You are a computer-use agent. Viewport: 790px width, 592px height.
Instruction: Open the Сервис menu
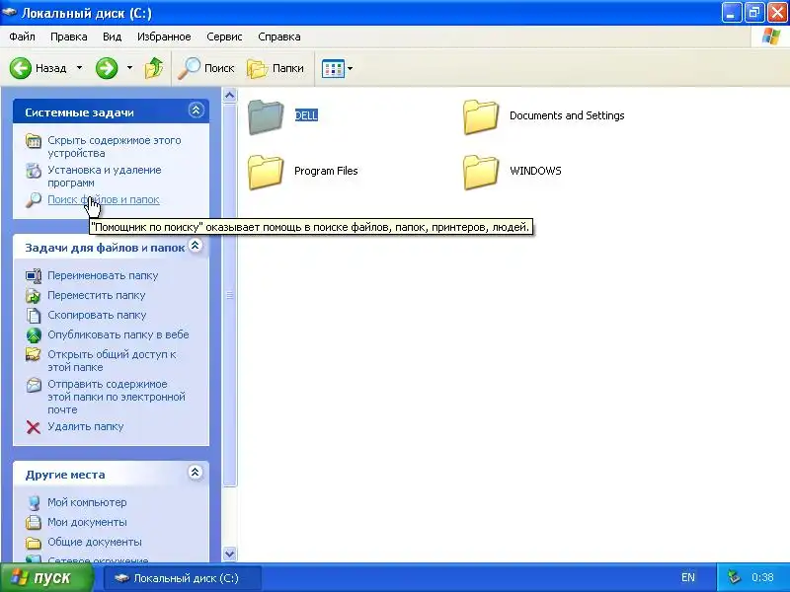point(224,37)
